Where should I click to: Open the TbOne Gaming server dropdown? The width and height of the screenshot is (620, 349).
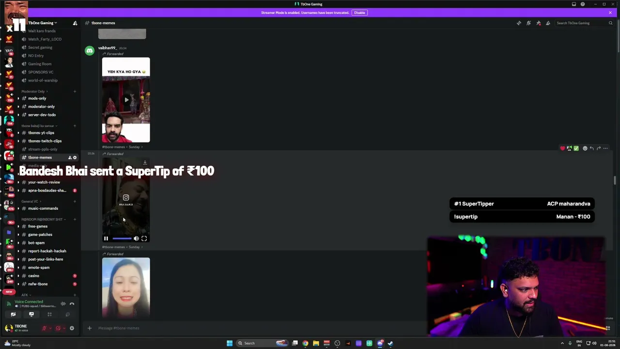click(43, 23)
